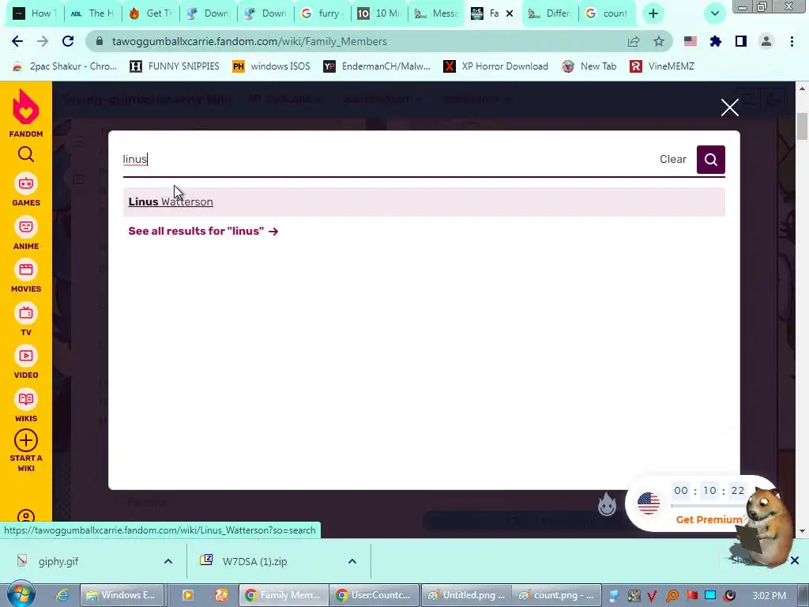
Task: Switch to the 'Messa' tab
Action: (436, 13)
